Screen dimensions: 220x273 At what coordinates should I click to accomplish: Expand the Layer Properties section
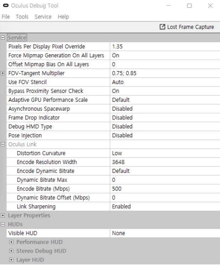(3, 215)
